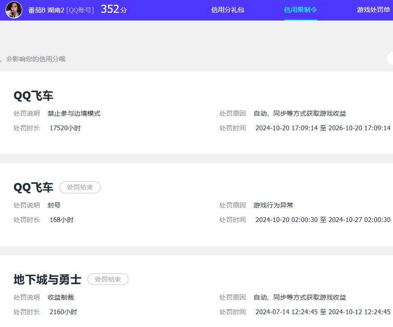Screen dimensions: 393x327
Task: Click the username 番茄B 湖南2
Action: 46,10
